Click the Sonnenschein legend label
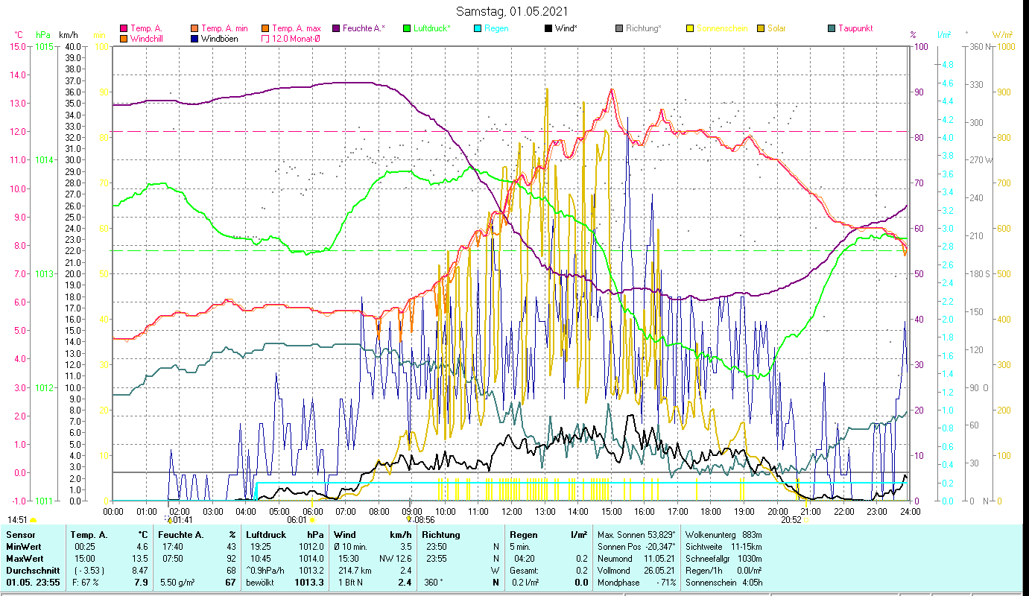Viewport: 1029px width, 596px height. pyautogui.click(x=721, y=28)
